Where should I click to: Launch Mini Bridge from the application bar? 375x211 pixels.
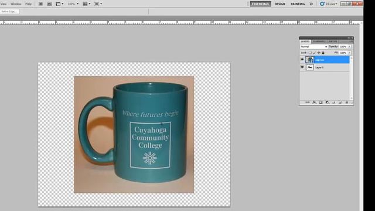click(49, 4)
